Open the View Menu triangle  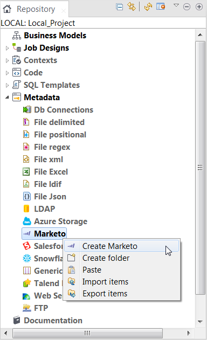(x=176, y=5)
